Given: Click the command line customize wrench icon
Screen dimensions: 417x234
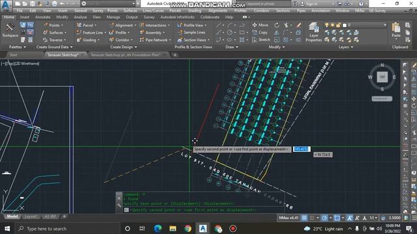Looking at the screenshot, I should [119, 205].
